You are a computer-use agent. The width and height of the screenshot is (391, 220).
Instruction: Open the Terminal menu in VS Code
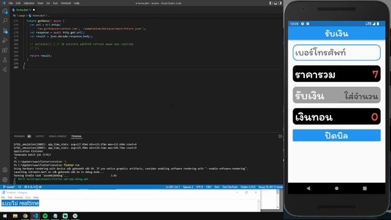click(66, 3)
